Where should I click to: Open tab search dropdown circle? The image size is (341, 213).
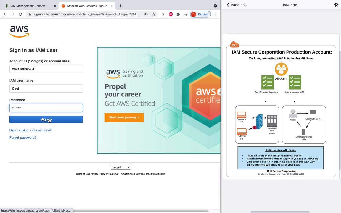tap(215, 6)
